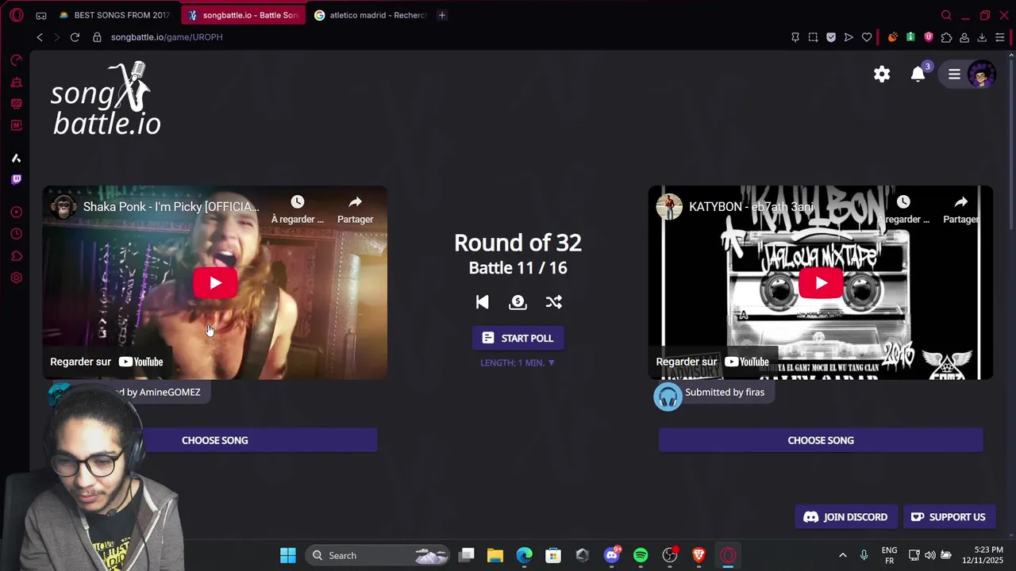The height and width of the screenshot is (571, 1016).
Task: Open the sidebar history clock
Action: [x=16, y=234]
